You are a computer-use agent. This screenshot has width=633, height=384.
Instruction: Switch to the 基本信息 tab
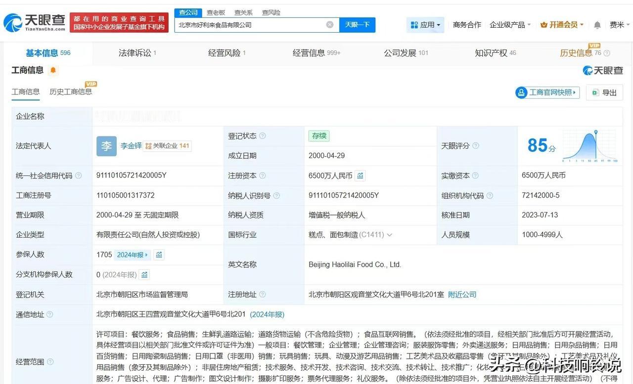pyautogui.click(x=48, y=53)
